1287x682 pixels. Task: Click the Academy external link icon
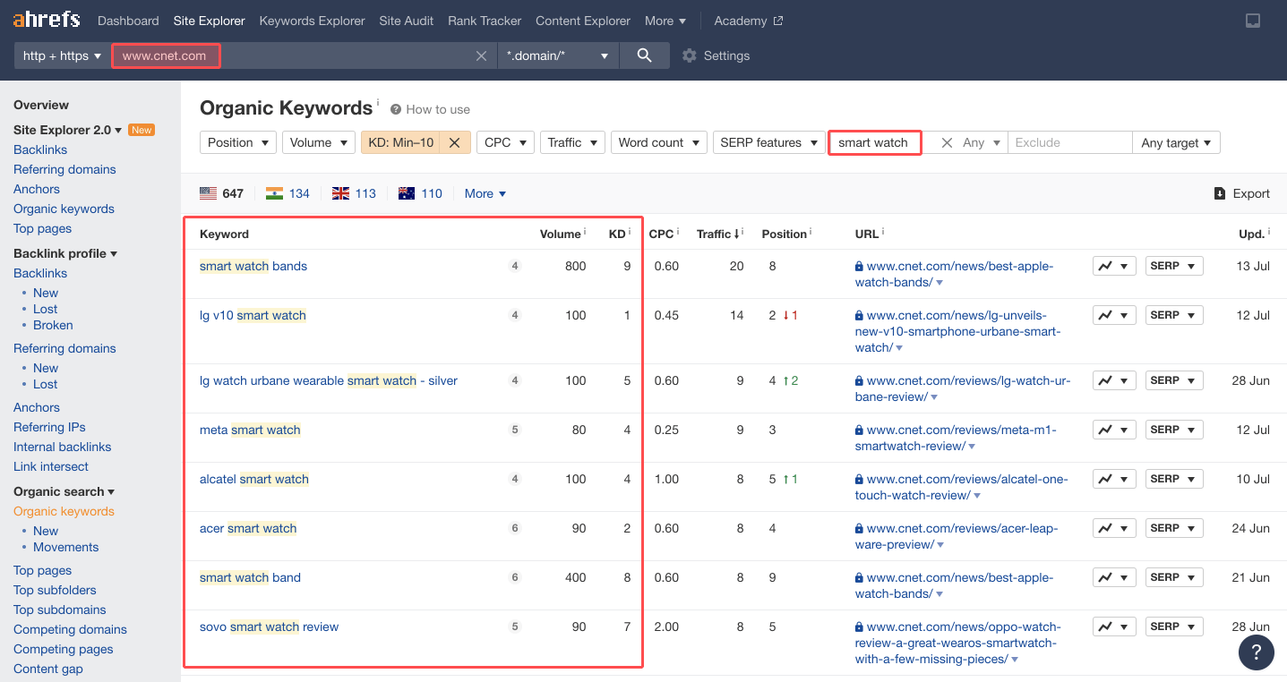click(778, 21)
